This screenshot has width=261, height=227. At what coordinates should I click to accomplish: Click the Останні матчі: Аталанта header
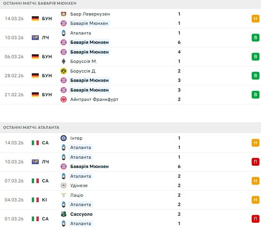point(31,127)
